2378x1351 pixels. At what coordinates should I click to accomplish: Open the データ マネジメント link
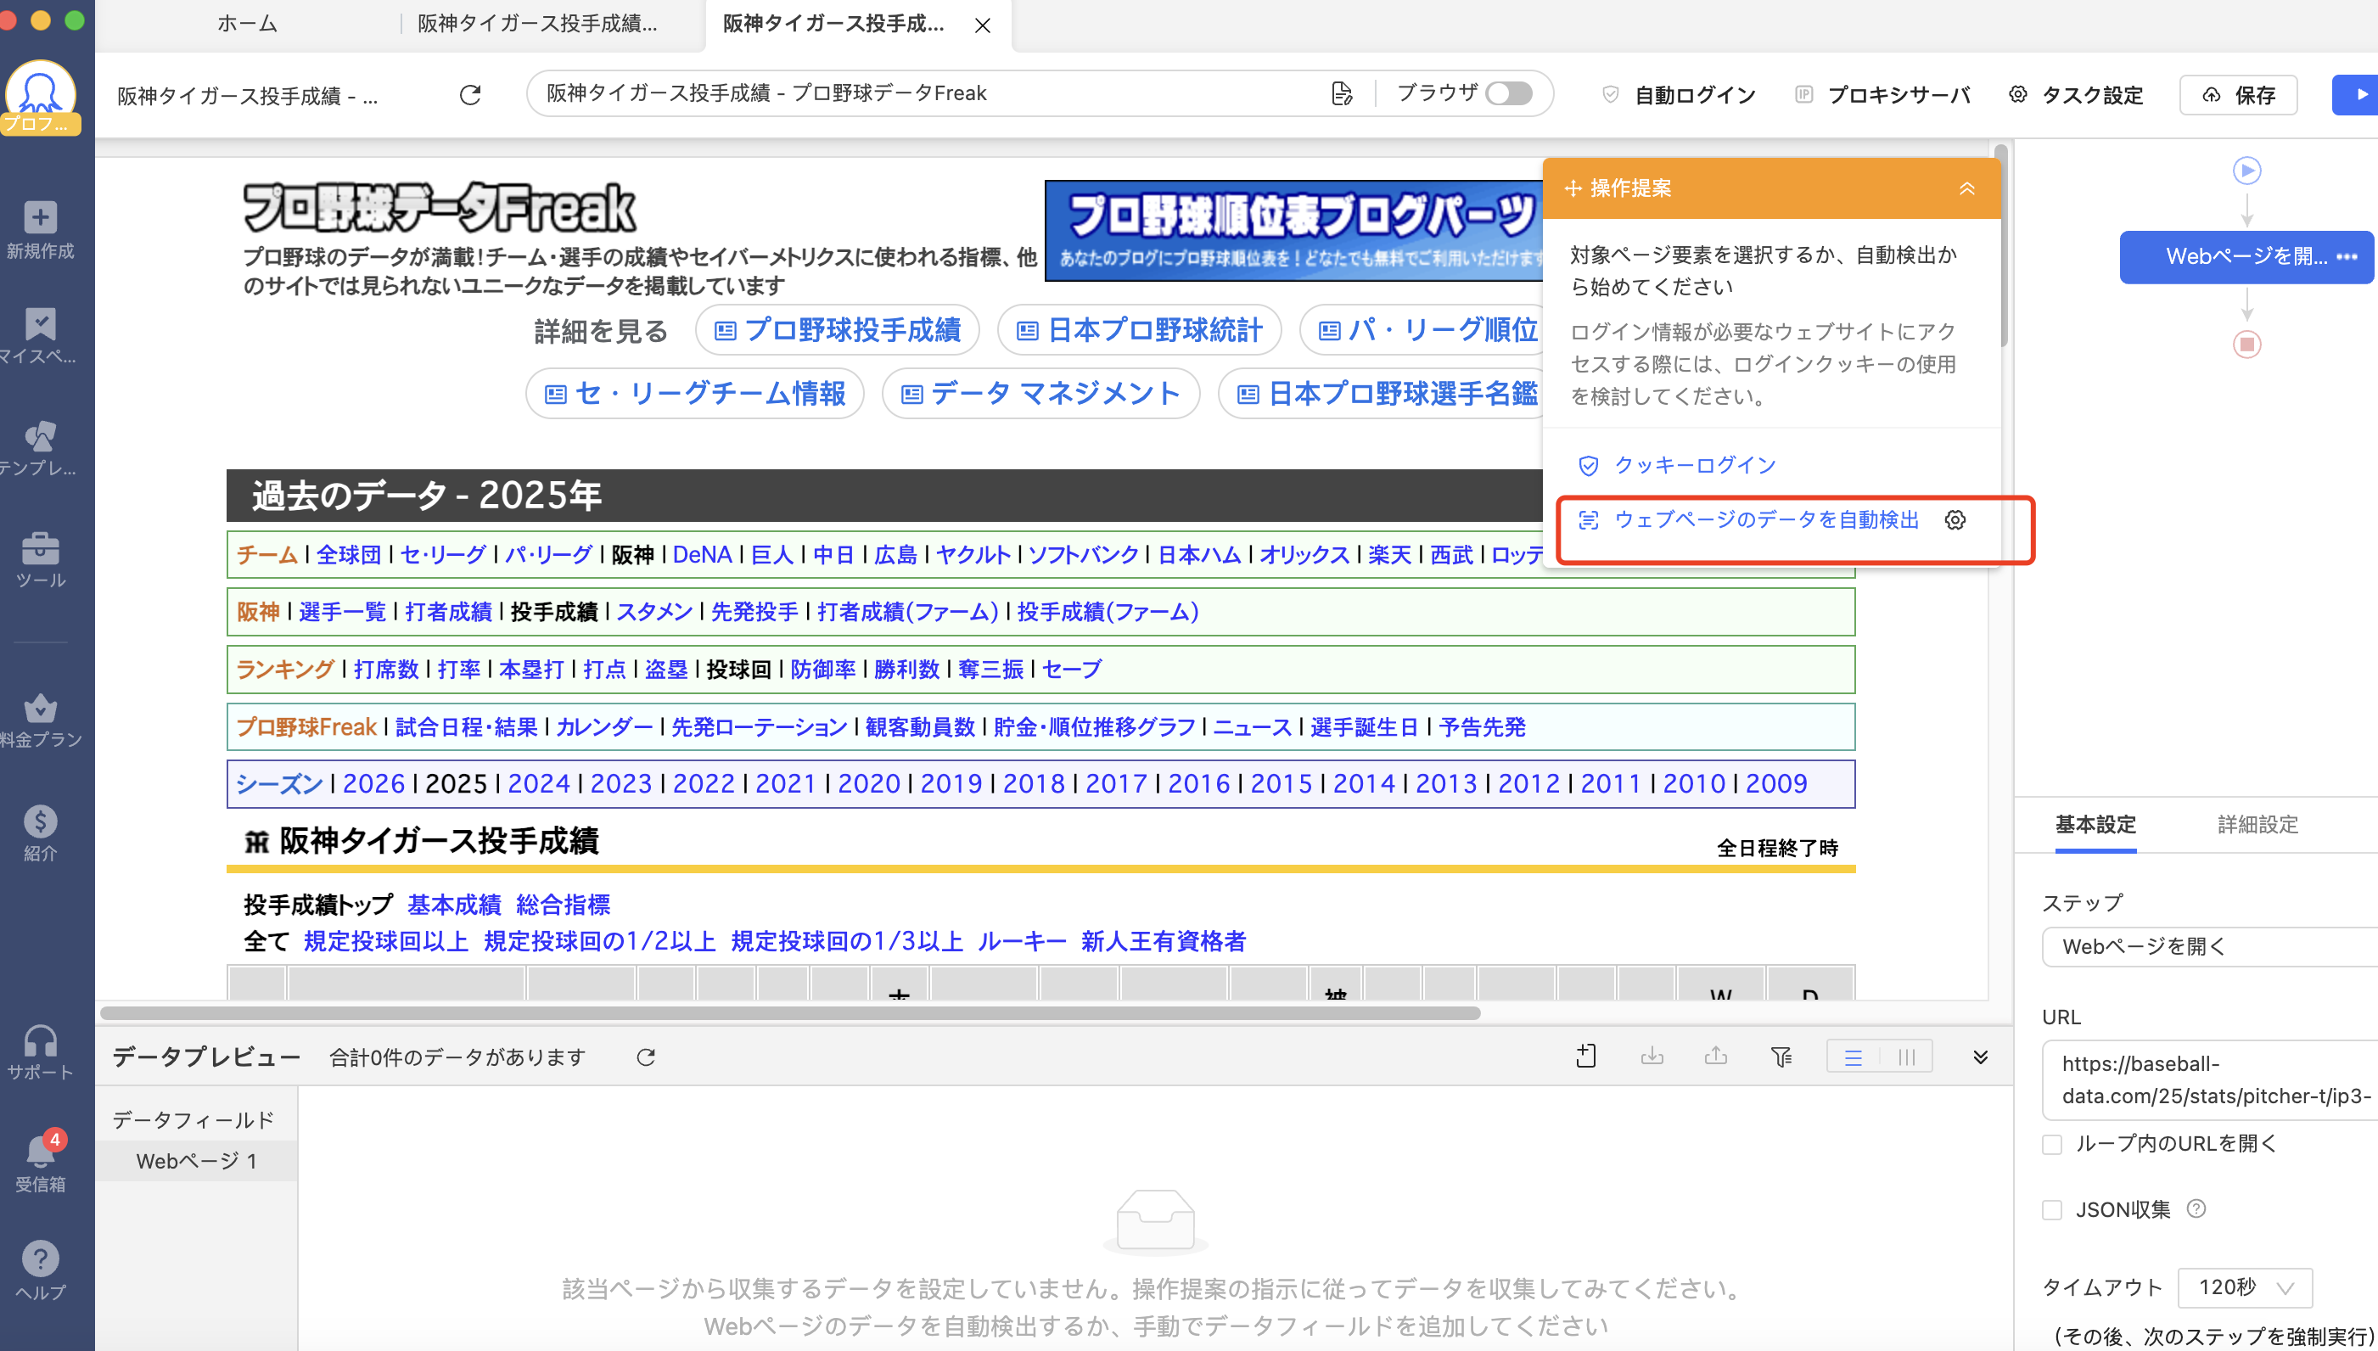click(1040, 394)
